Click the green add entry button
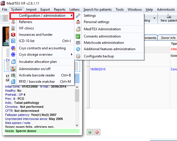177x141 pixels. (x=90, y=132)
